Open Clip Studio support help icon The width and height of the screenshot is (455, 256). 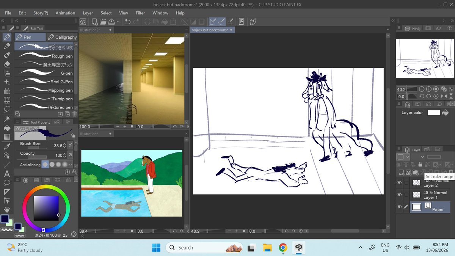pyautogui.click(x=253, y=22)
